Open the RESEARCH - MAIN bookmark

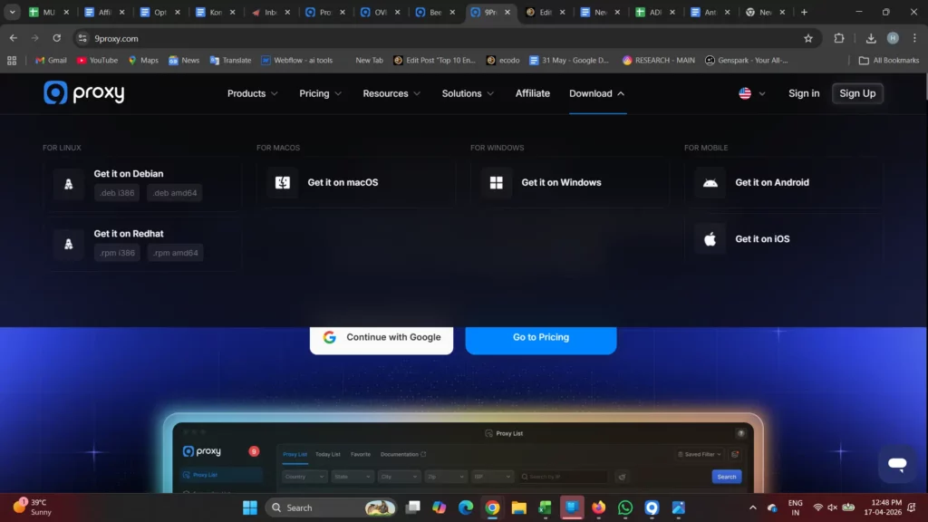click(x=658, y=61)
